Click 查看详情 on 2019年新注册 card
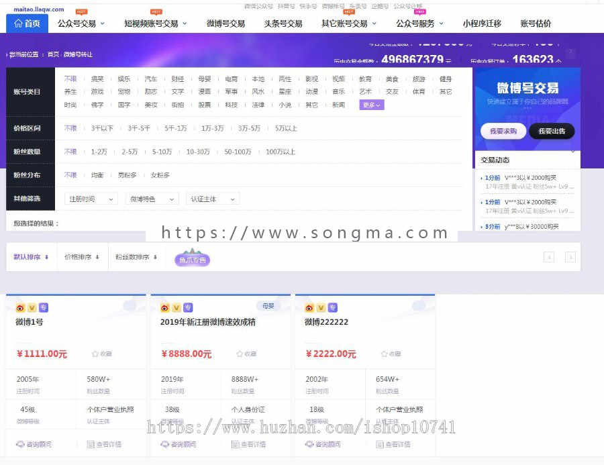Viewport: 604px width, 465px height. 248,444
